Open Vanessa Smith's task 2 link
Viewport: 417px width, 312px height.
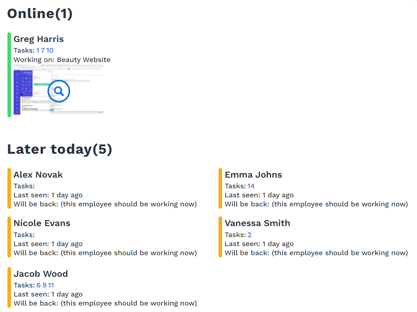pos(250,235)
